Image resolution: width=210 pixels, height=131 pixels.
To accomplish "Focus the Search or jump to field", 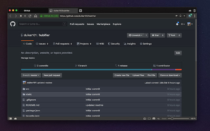I will click(x=43, y=24).
